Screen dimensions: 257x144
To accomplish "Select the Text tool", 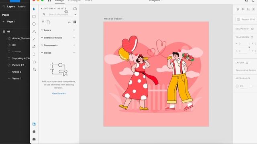I will (34, 54).
